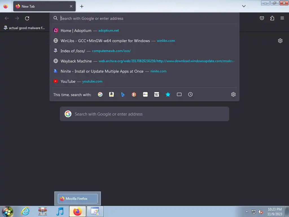Open a new tab with the plus button
The height and width of the screenshot is (217, 289).
[x=82, y=6]
